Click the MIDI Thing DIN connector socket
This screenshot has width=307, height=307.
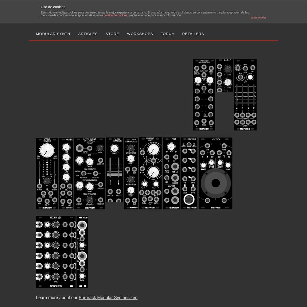[189, 200]
